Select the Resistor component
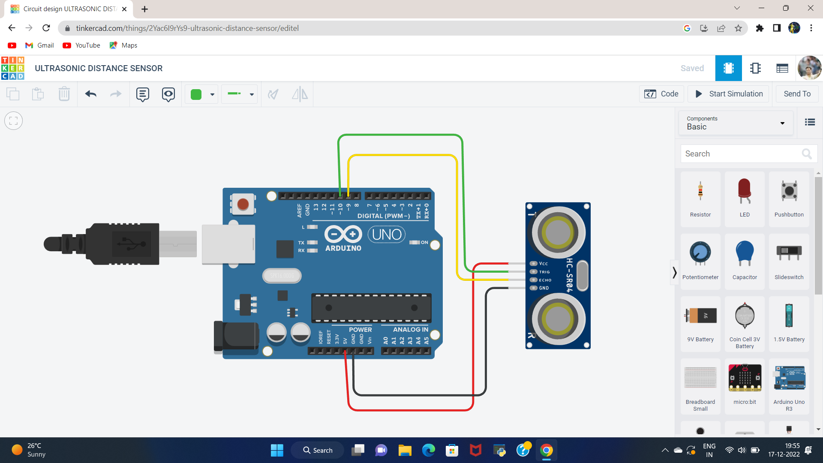 pos(700,199)
